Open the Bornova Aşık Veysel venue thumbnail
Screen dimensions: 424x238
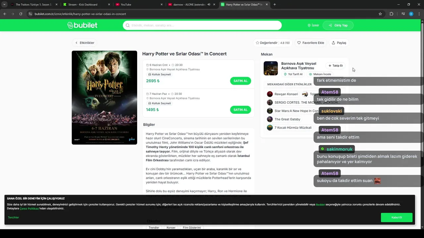271,68
